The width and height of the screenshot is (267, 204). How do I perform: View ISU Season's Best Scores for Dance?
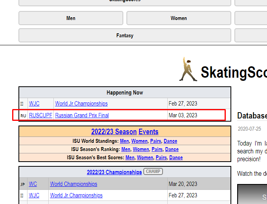(x=176, y=157)
